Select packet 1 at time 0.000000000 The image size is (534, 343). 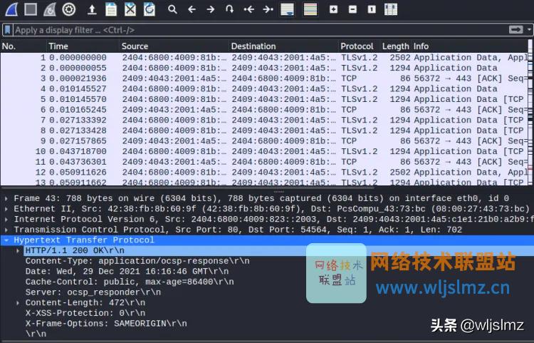[264, 58]
